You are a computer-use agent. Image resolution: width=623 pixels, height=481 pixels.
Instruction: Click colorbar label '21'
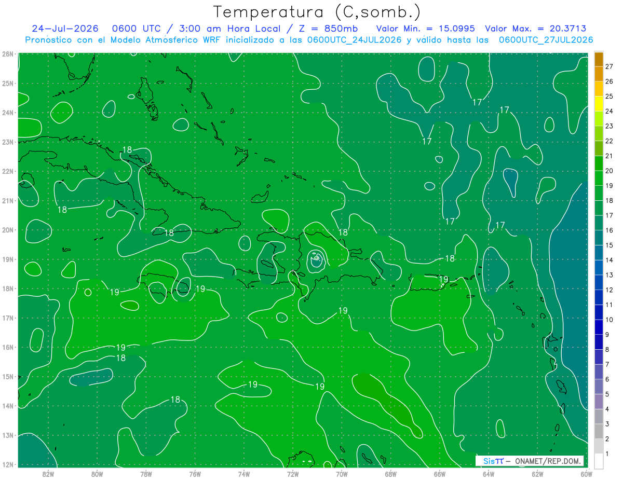(x=609, y=156)
